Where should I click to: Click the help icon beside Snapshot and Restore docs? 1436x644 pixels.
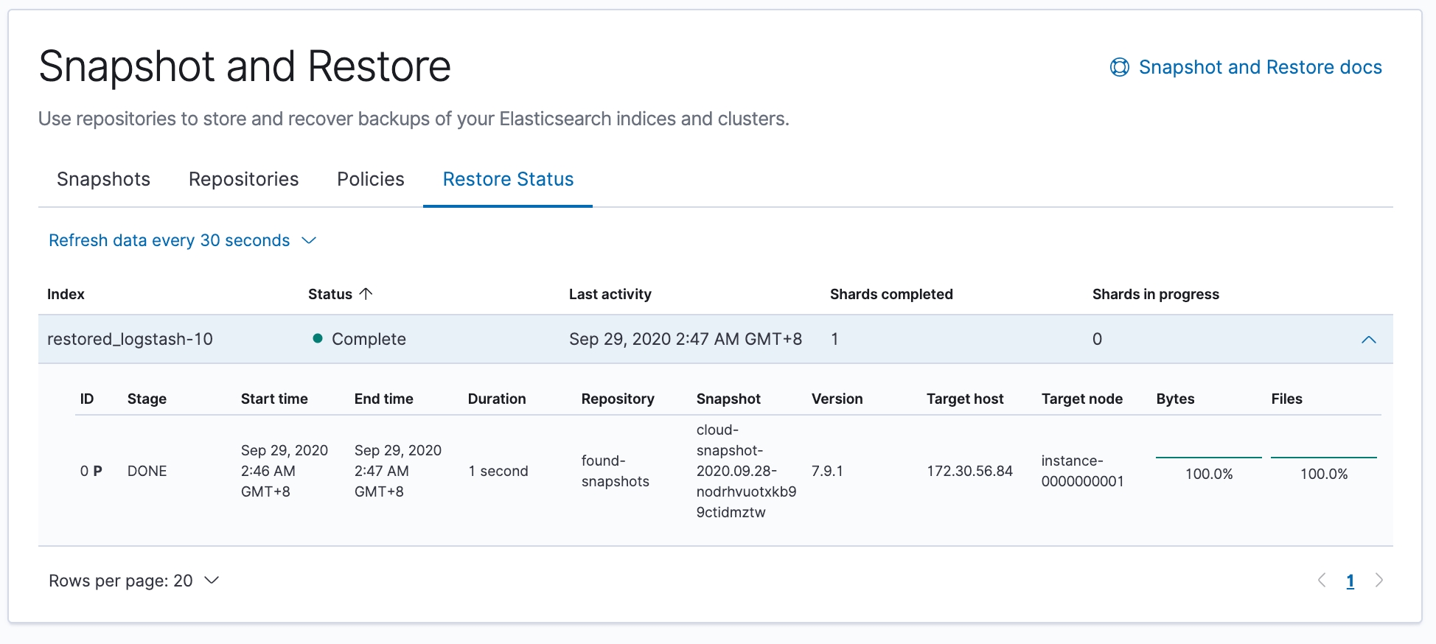coord(1119,67)
